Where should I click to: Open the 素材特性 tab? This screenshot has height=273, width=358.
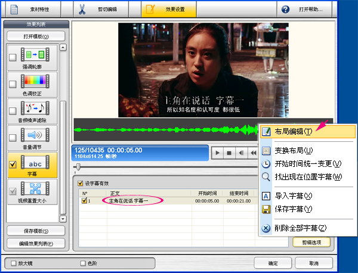pyautogui.click(x=33, y=9)
